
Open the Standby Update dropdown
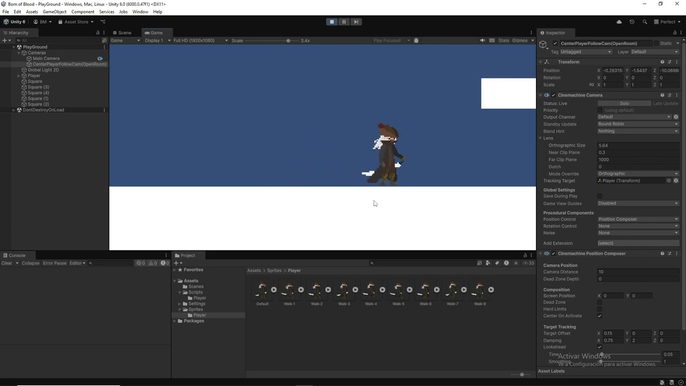point(638,124)
